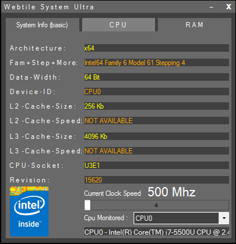Image resolution: width=236 pixels, height=244 pixels.
Task: Minimize the Webtile System Ultra window
Action: tap(212, 7)
